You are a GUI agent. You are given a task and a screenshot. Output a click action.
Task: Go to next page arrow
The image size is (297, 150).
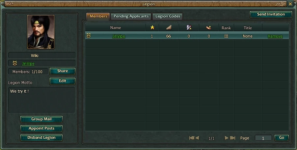[x=226, y=138]
